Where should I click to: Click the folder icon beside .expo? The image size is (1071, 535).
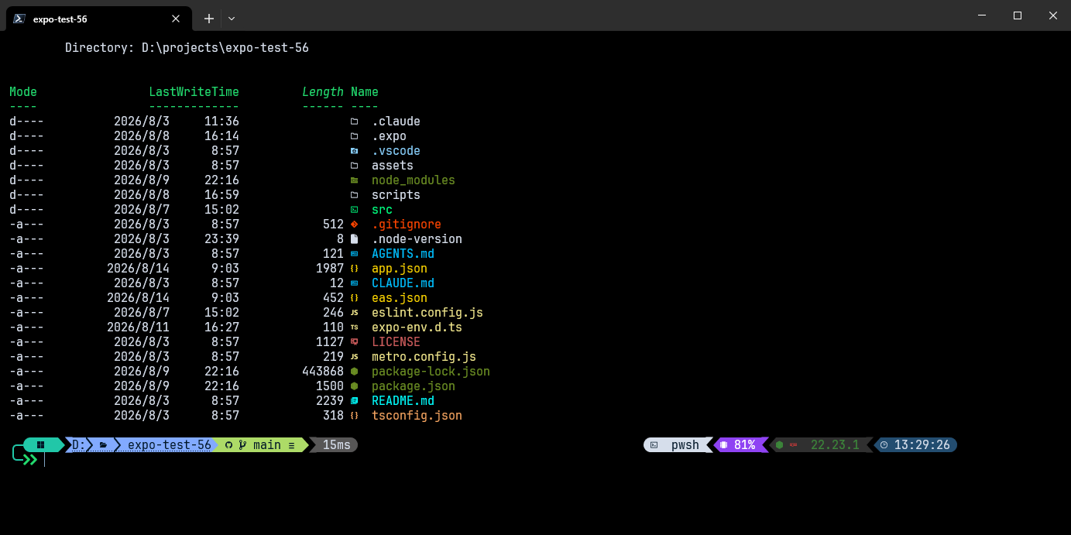(x=354, y=136)
